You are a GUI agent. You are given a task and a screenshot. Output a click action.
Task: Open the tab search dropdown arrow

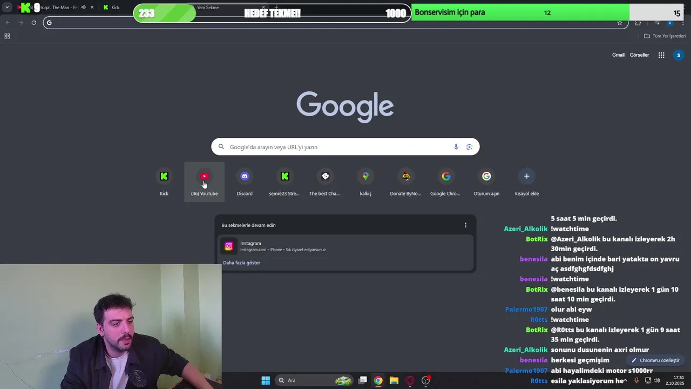tap(7, 8)
